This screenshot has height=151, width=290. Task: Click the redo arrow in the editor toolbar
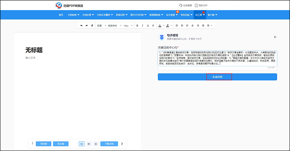point(87,26)
